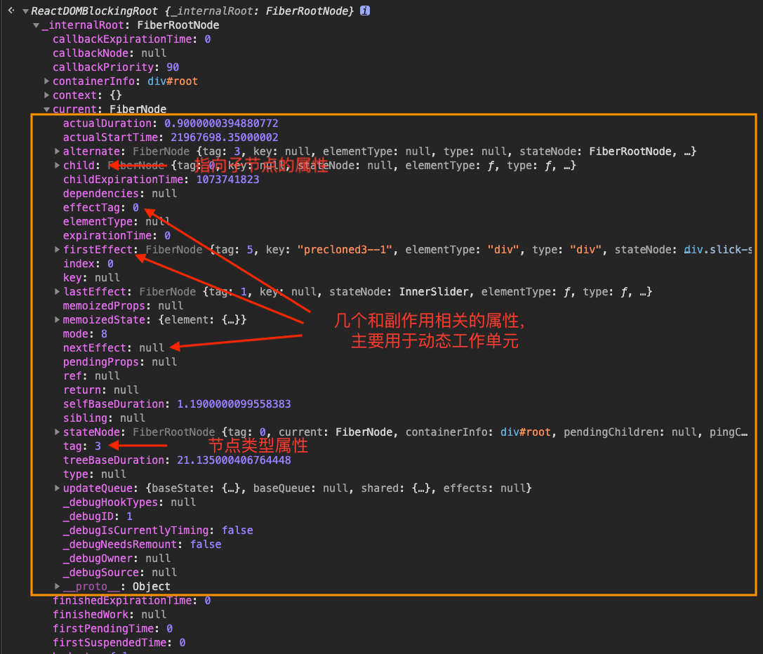Collapse the ReactDOMBlockingRoot object

(x=25, y=11)
